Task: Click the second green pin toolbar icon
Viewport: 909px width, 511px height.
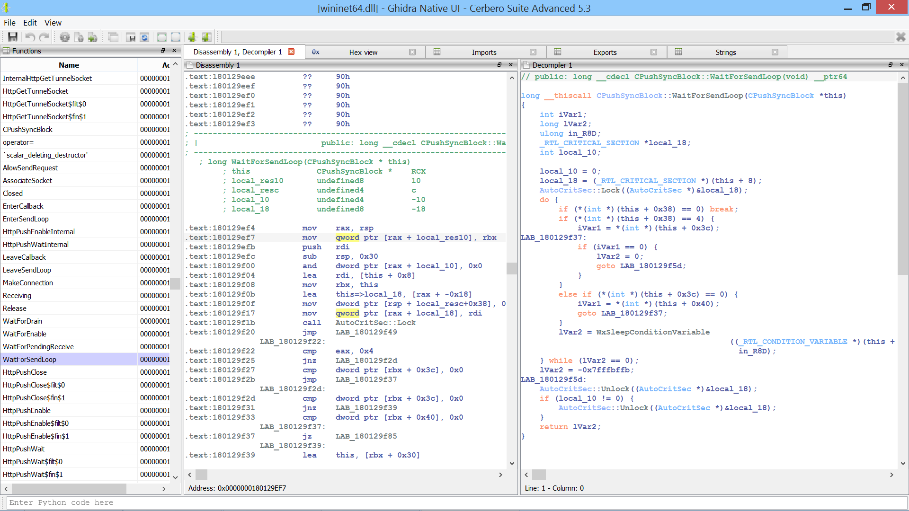Action: click(x=206, y=37)
